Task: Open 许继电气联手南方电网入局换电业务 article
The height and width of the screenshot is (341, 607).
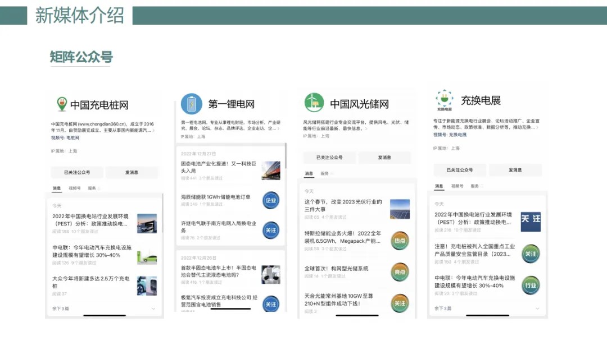Action: (x=219, y=227)
